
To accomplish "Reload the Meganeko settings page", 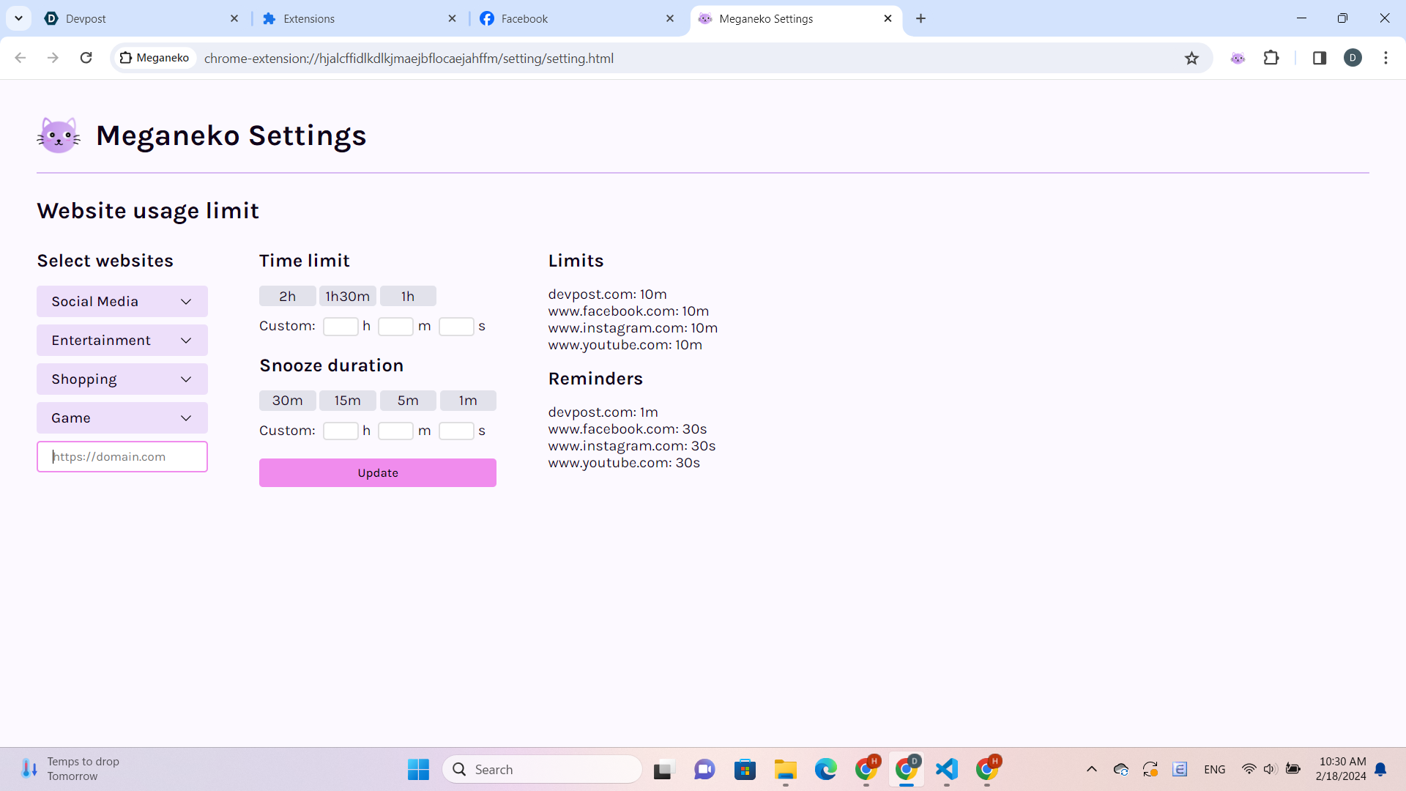I will 86,58.
